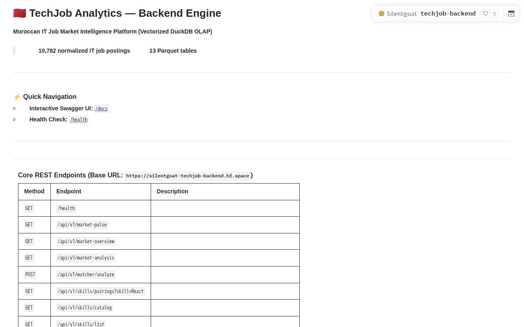This screenshot has height=327, width=524.
Task: Click the Method column header
Action: [x=34, y=191]
